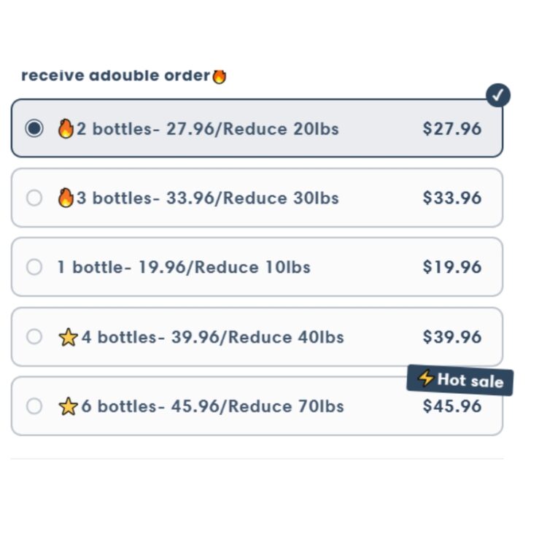This screenshot has width=547, height=547.
Task: Click the $39.96 price label
Action: point(452,337)
